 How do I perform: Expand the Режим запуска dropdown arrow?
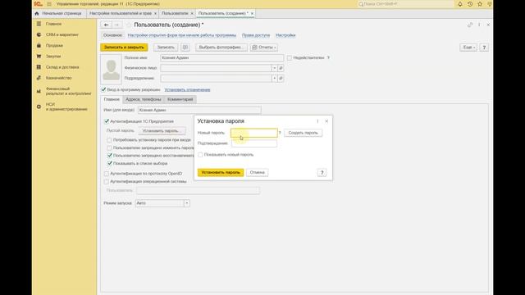[187, 203]
